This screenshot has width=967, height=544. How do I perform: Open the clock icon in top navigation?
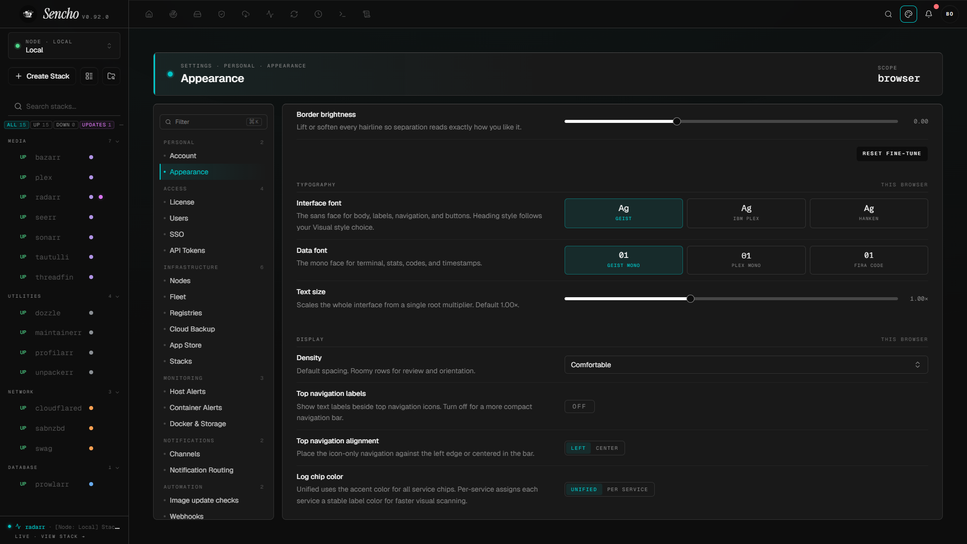[x=318, y=14]
